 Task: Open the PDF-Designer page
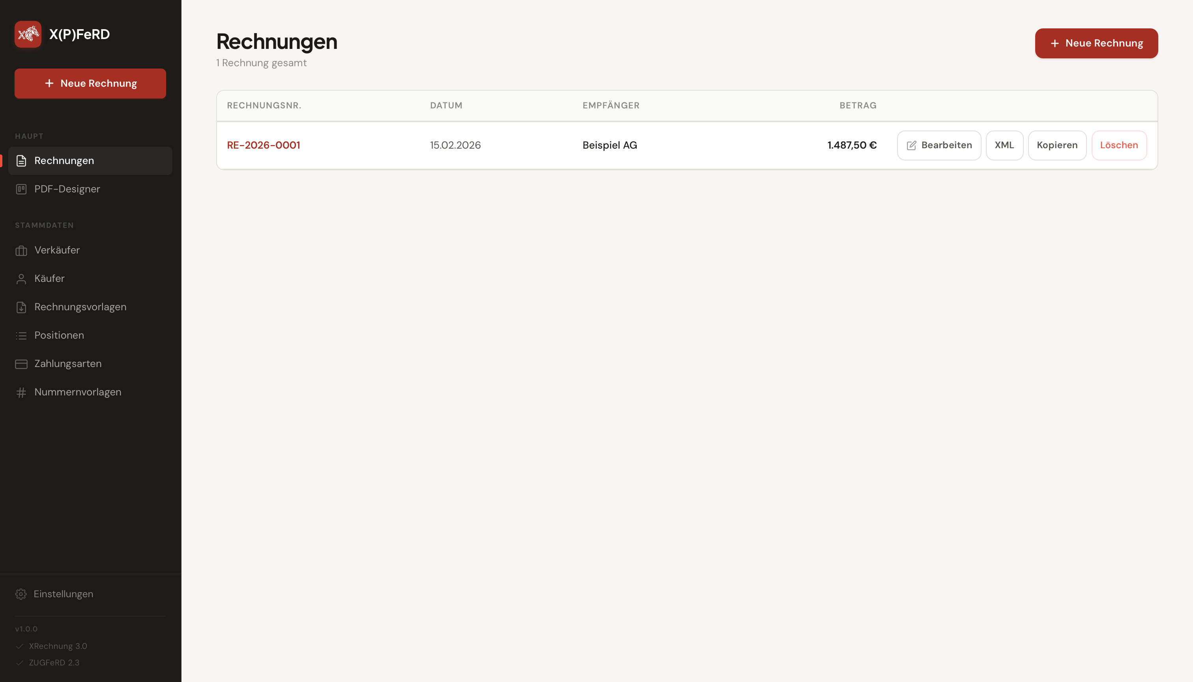[x=90, y=189]
